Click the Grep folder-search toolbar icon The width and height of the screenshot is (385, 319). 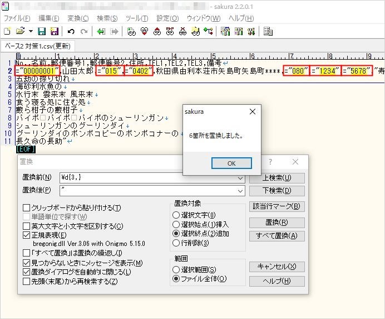195,31
